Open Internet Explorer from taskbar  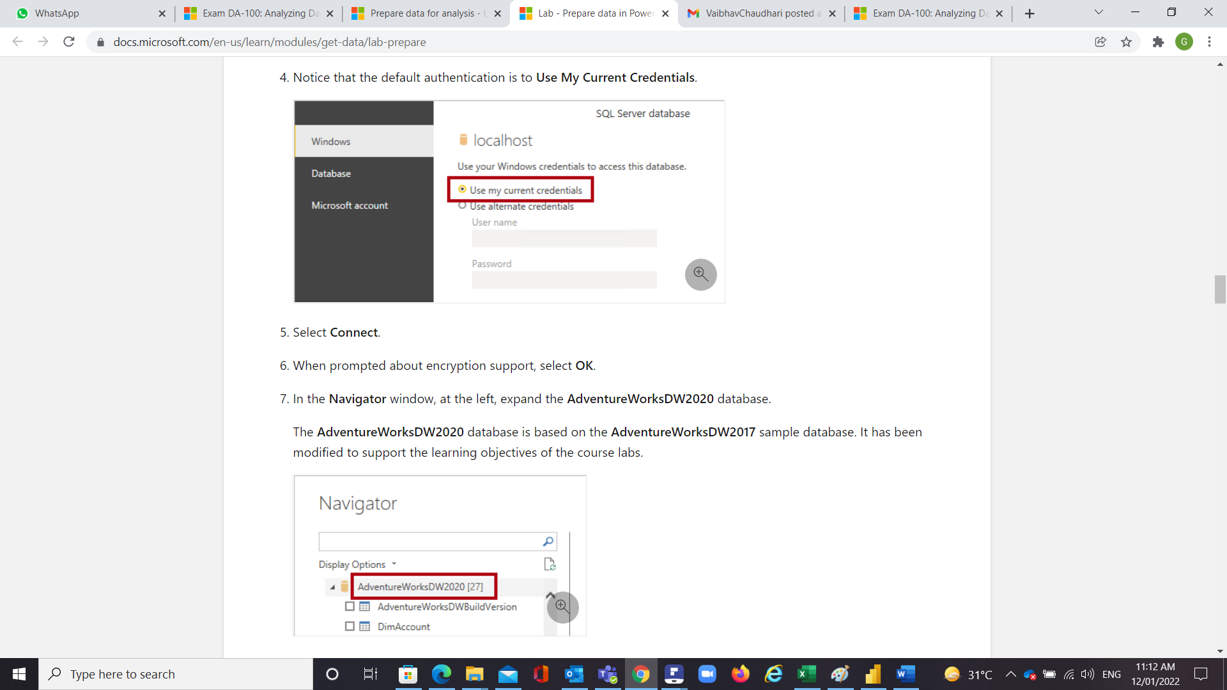coord(773,674)
